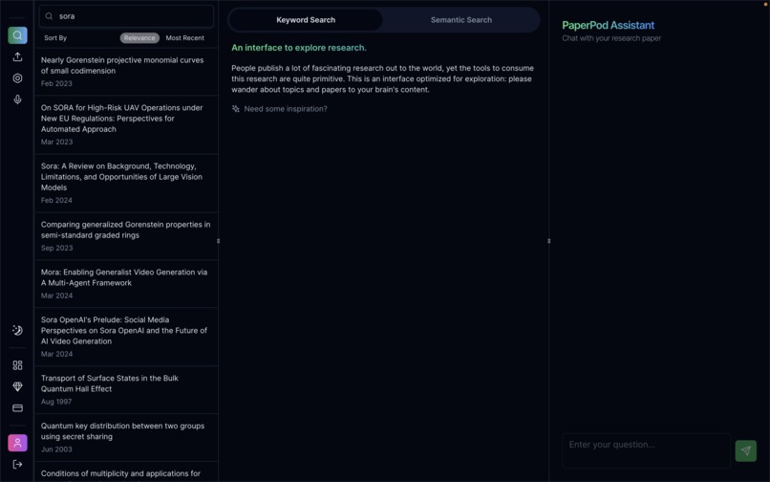Open 'Quantum key distribution between two groups' paper

point(126,437)
